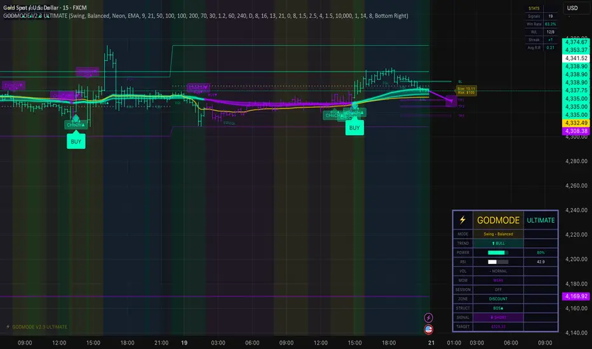Screen dimensions: 592x349
Task: Click the Avg R:R value 0.21
Action: coord(551,48)
